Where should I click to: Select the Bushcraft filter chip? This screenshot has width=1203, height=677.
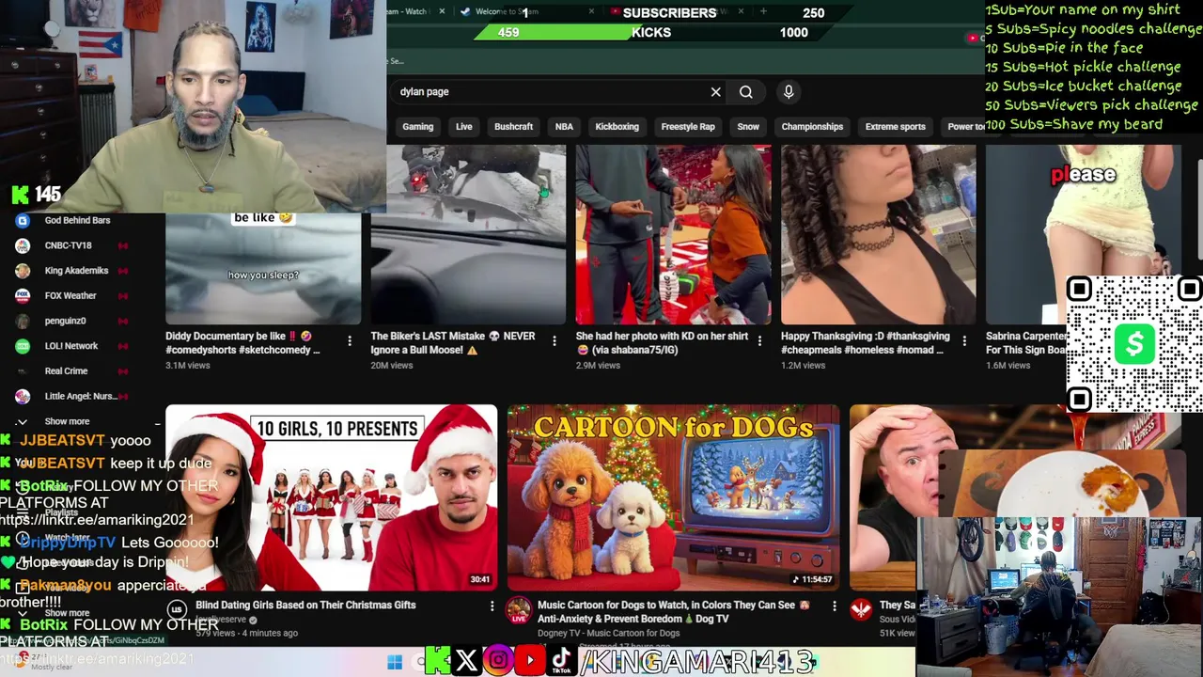[x=513, y=126]
